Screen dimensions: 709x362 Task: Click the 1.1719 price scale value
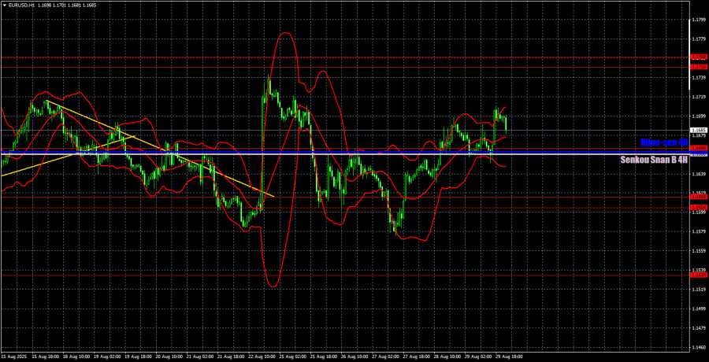699,97
